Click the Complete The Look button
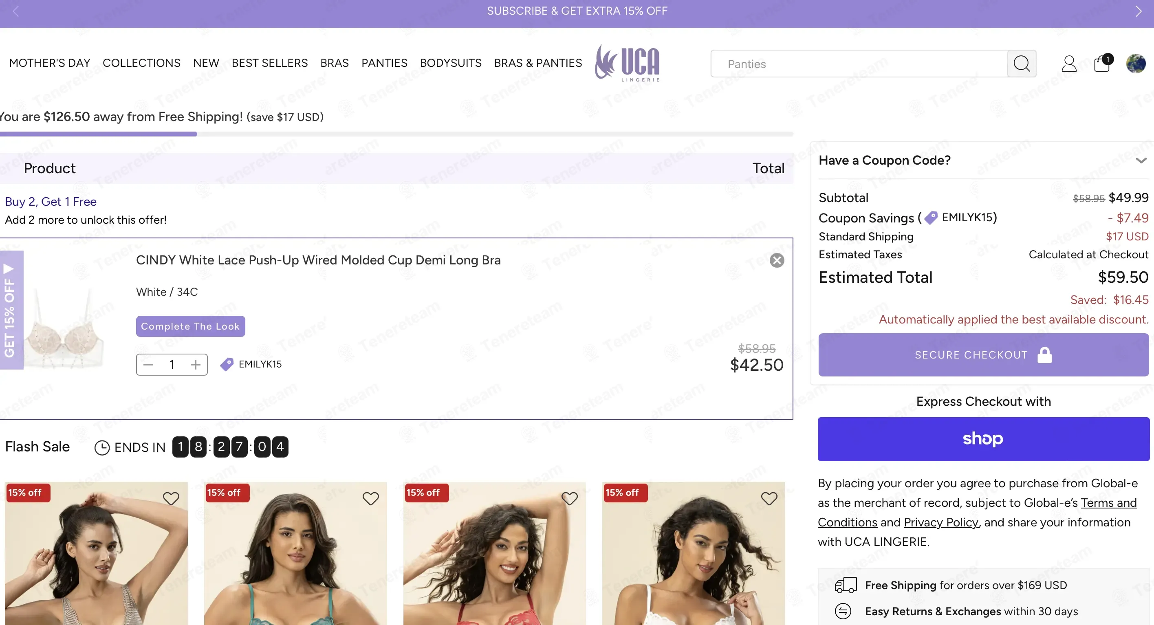The height and width of the screenshot is (625, 1154). click(x=190, y=326)
